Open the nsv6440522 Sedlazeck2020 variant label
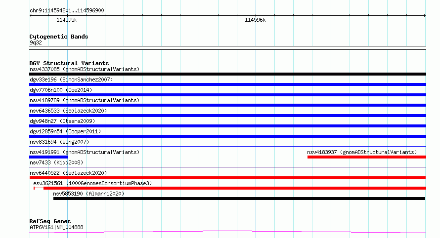The height and width of the screenshot is (238, 440). pos(68,173)
